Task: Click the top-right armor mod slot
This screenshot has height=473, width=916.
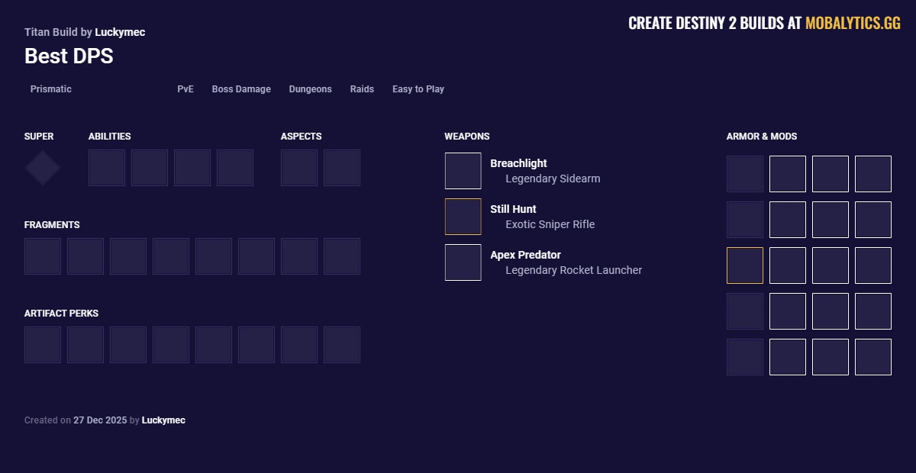Action: (873, 174)
